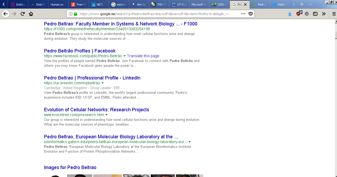
Task: Click the uBlock Origin extension icon
Action: tap(299, 14)
